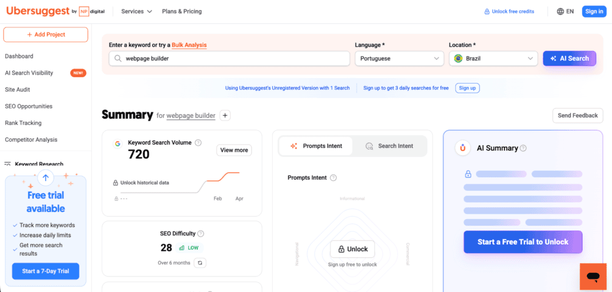This screenshot has height=292, width=612.
Task: Click the Ubersuggest logo
Action: 38,11
